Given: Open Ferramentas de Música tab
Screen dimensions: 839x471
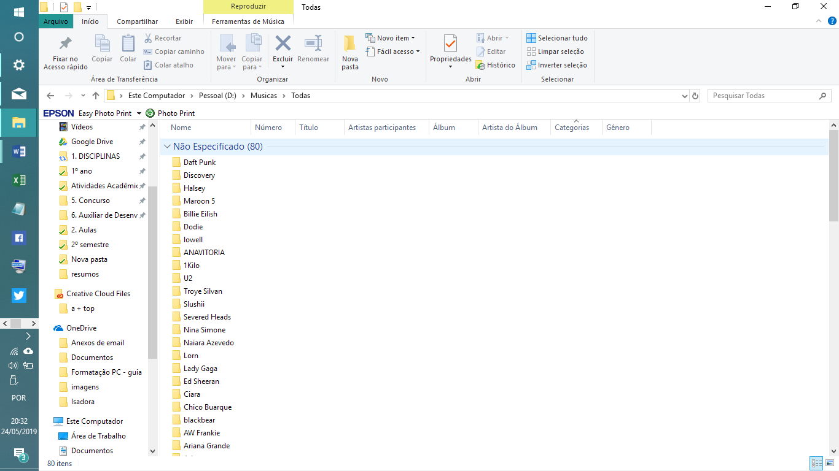Looking at the screenshot, I should tap(248, 21).
